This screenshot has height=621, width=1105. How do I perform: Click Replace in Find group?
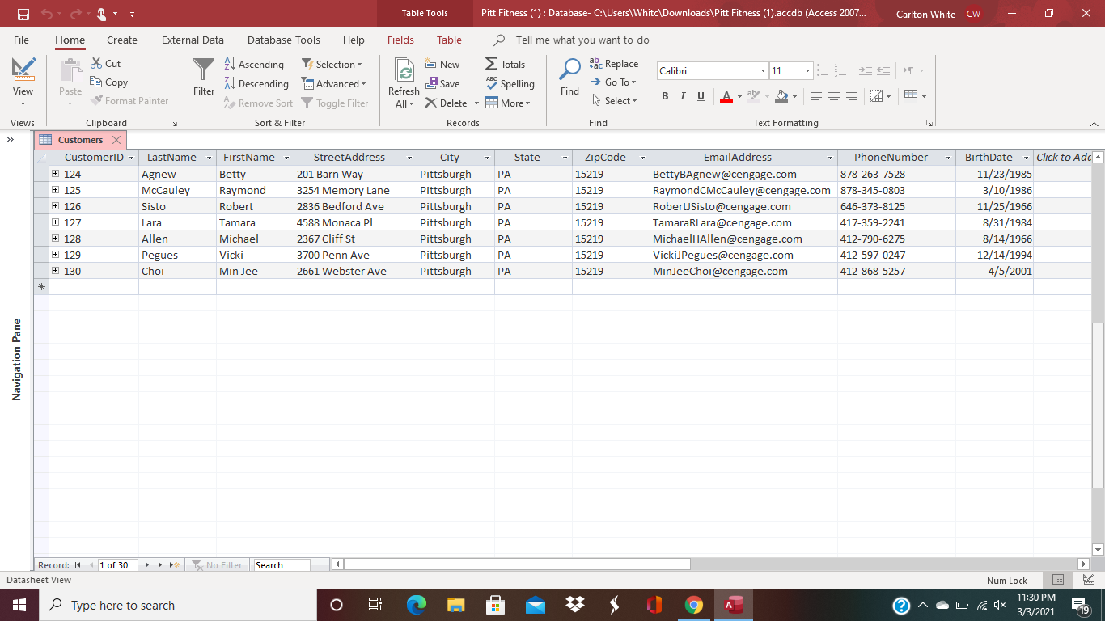614,64
